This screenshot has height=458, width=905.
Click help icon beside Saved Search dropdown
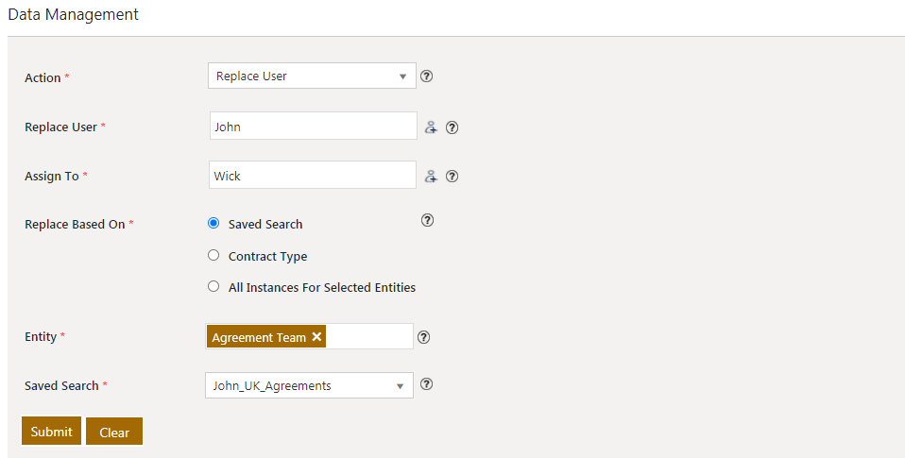pos(426,384)
